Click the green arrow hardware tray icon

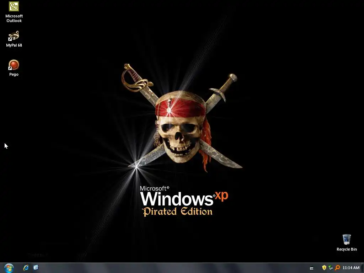pos(331,268)
